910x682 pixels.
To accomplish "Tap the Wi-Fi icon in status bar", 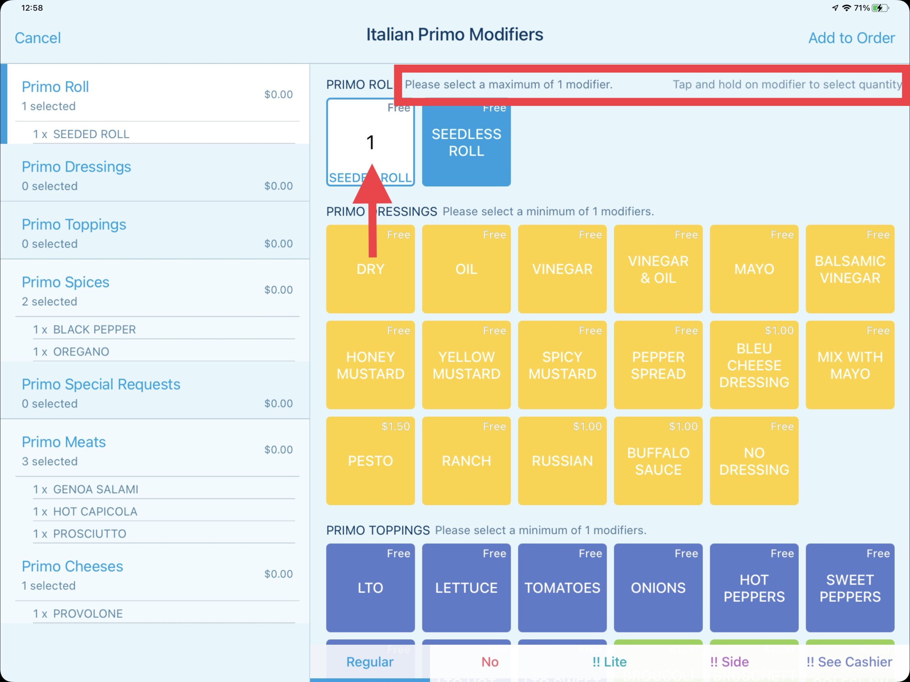I will pyautogui.click(x=846, y=8).
